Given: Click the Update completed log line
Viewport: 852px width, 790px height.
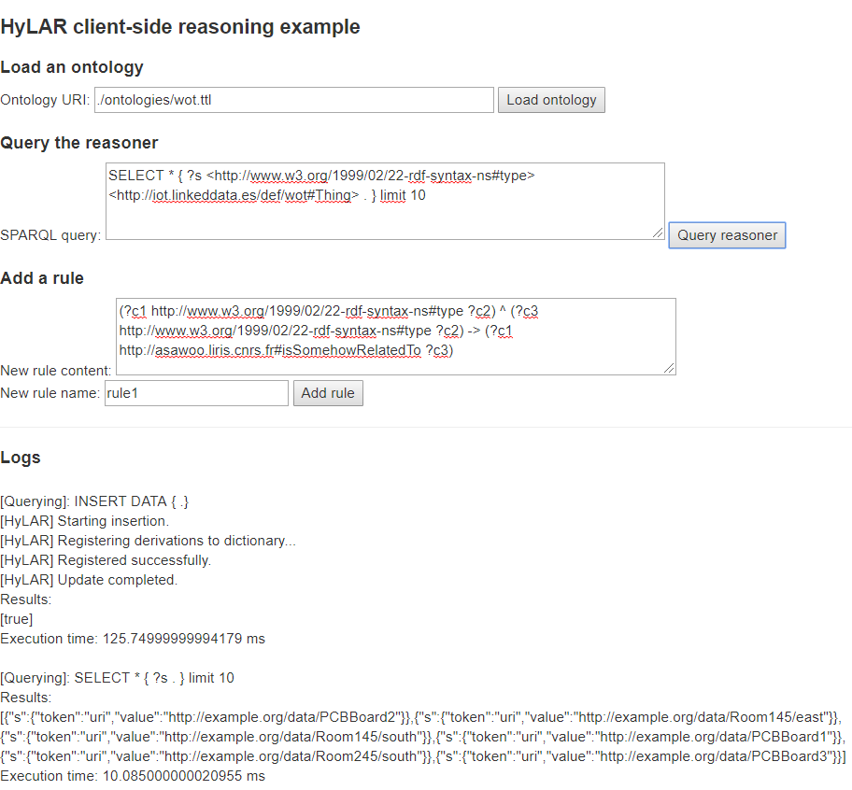Looking at the screenshot, I should tap(89, 580).
